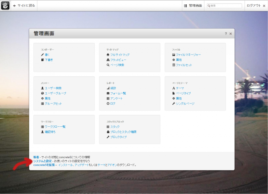Click inside the 検索 search field

(225, 5)
